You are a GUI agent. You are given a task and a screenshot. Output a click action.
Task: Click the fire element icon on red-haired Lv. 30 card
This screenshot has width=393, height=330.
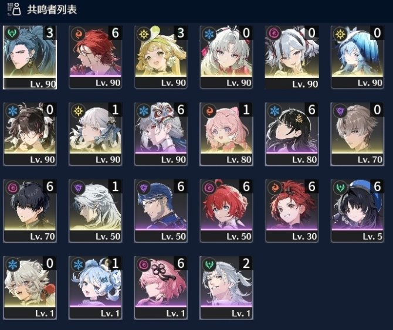coord(275,188)
